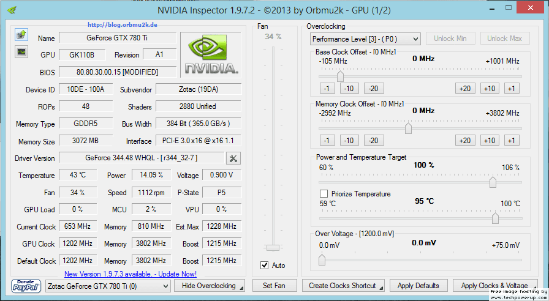Image resolution: width=549 pixels, height=301 pixels.
Task: Click +10 under Memory Clock Offset
Action: (x=490, y=141)
